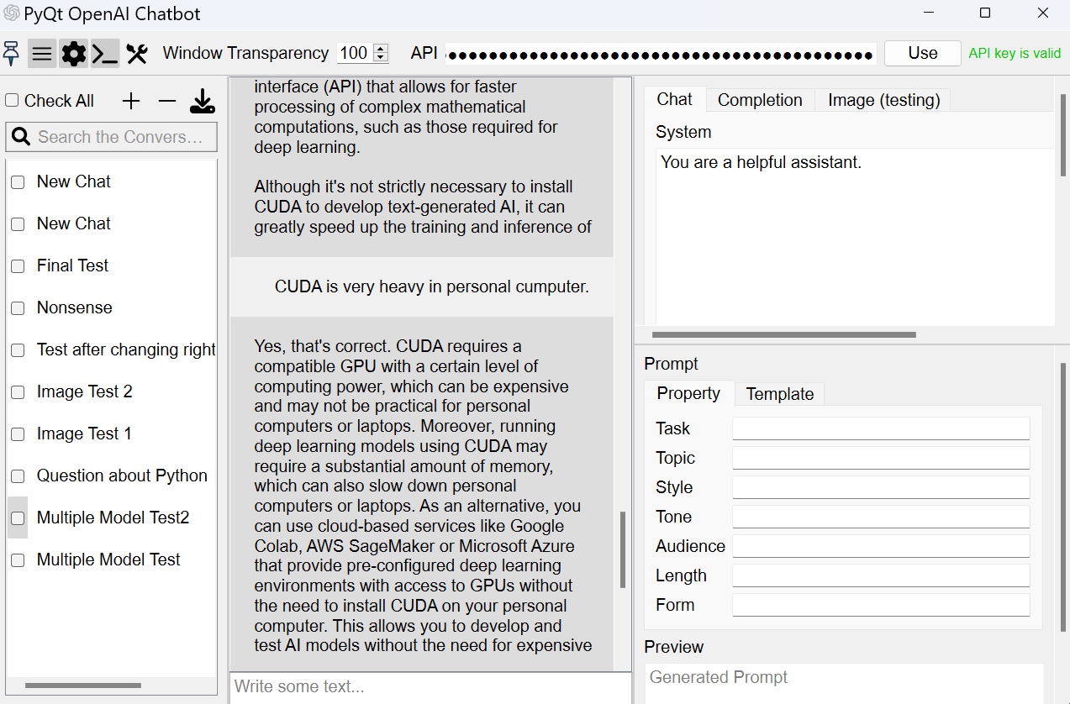Check the box beside Multiple Model Test
This screenshot has width=1070, height=704.
(x=18, y=560)
